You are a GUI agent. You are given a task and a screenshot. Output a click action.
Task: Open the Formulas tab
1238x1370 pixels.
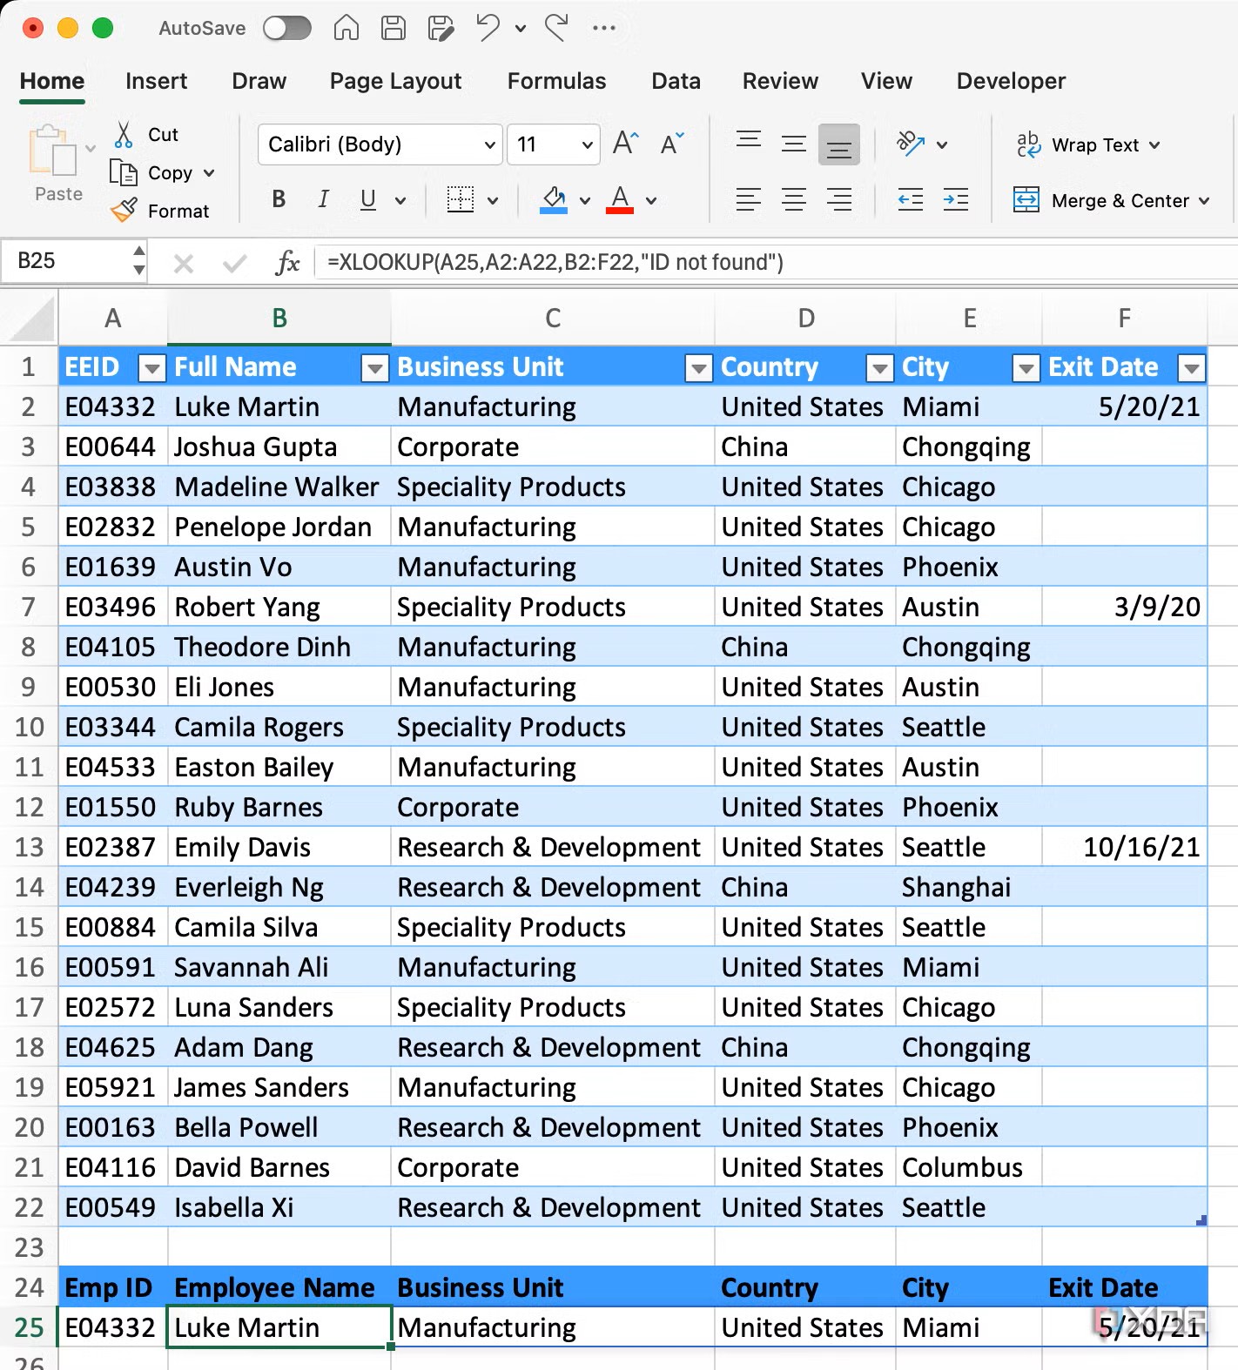tap(556, 81)
